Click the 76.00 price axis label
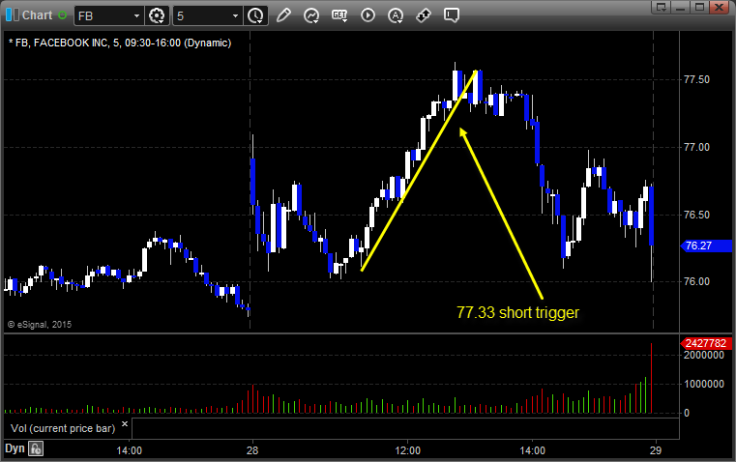This screenshot has width=736, height=462. [x=696, y=281]
